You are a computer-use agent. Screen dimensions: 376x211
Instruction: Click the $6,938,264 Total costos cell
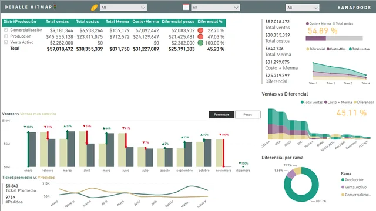[x=91, y=30]
